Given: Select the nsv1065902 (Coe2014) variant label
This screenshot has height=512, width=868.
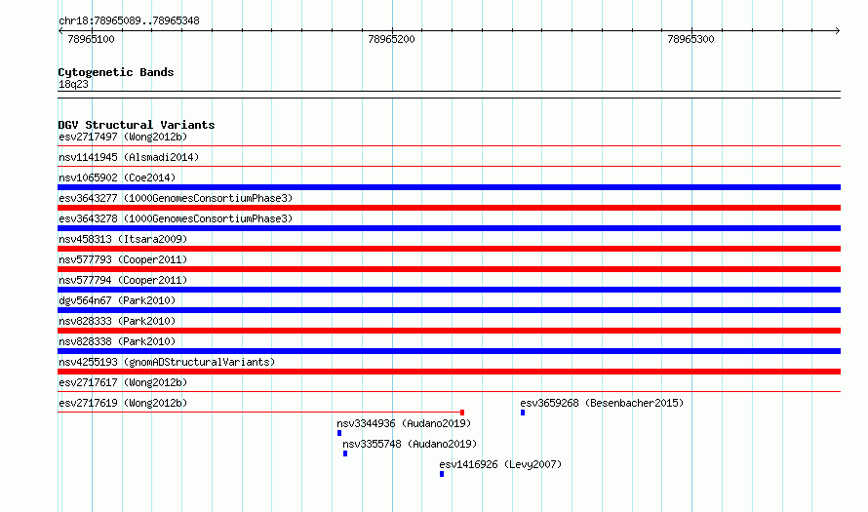Looking at the screenshot, I should [117, 177].
